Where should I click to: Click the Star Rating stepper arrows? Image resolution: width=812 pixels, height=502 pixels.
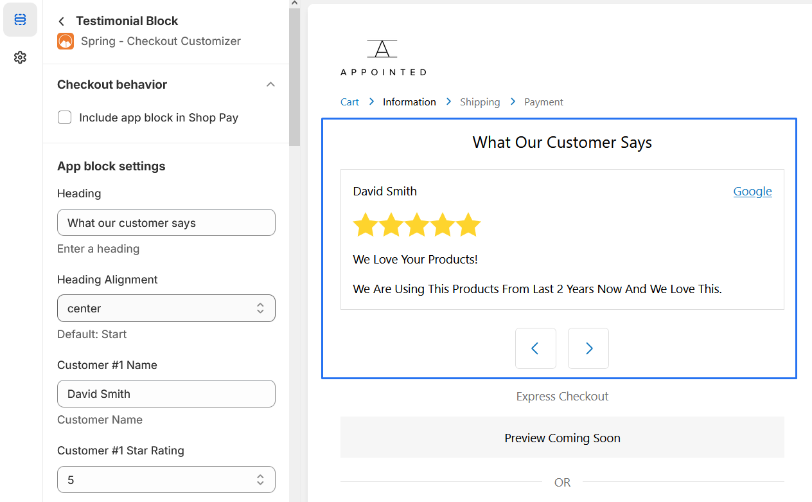260,480
